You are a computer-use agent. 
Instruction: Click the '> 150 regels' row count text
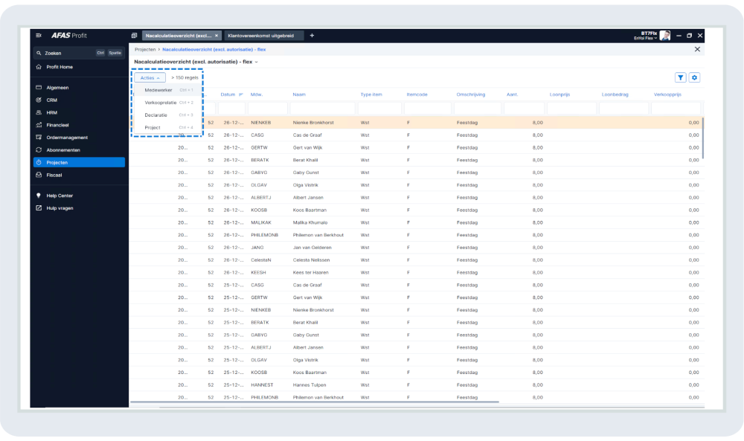tap(185, 78)
